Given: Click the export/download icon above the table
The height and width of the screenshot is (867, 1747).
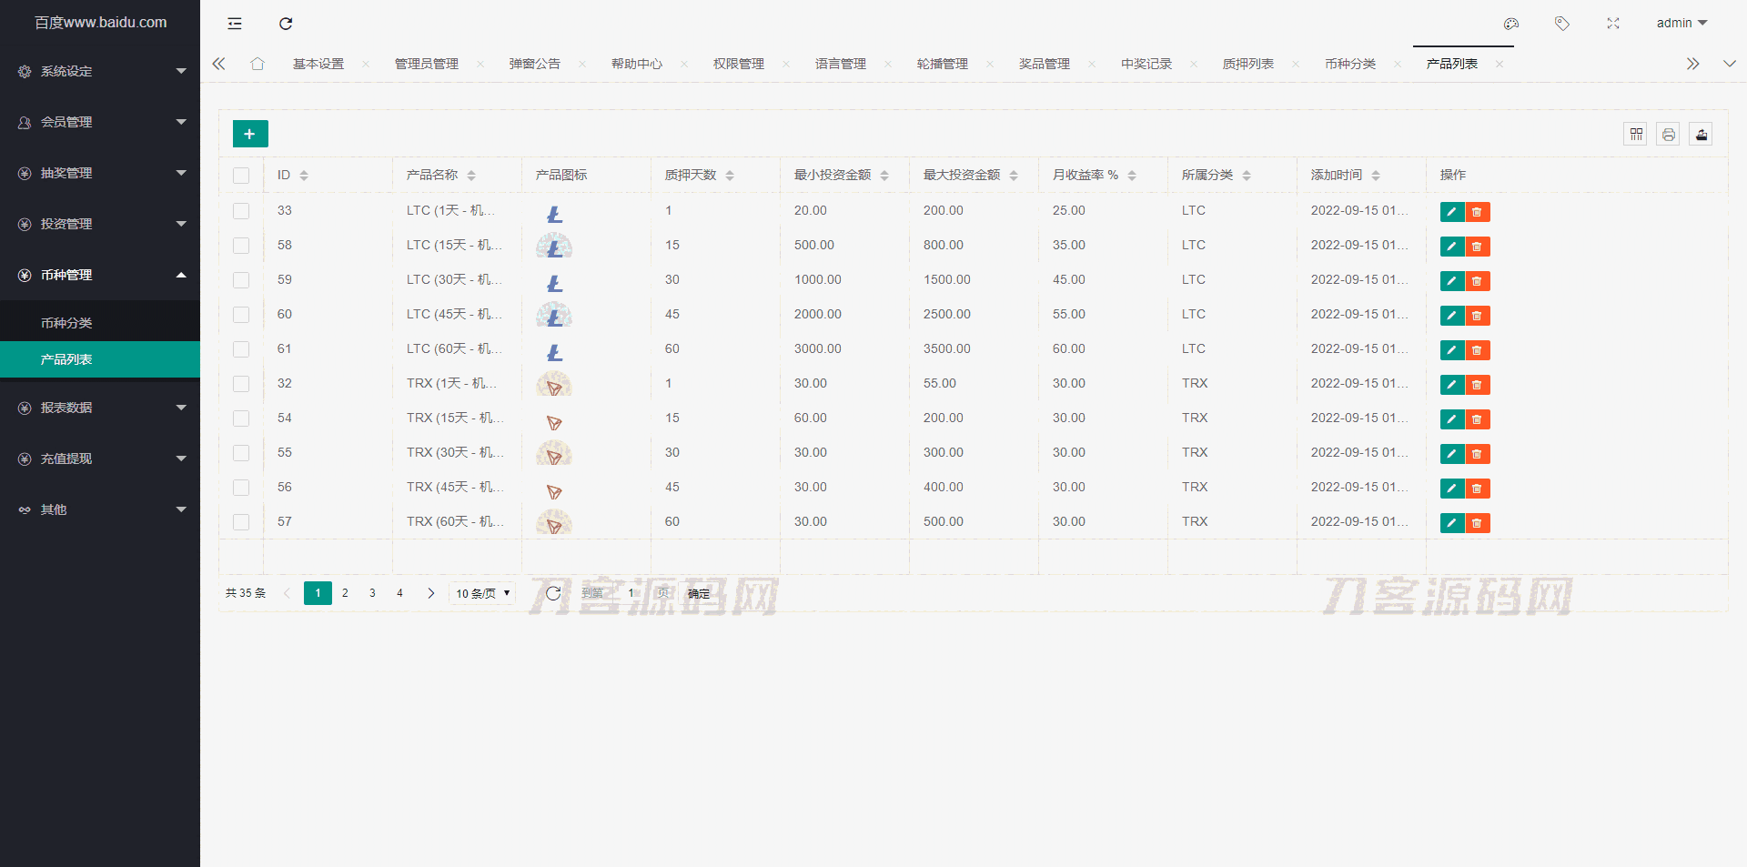Looking at the screenshot, I should [x=1701, y=134].
